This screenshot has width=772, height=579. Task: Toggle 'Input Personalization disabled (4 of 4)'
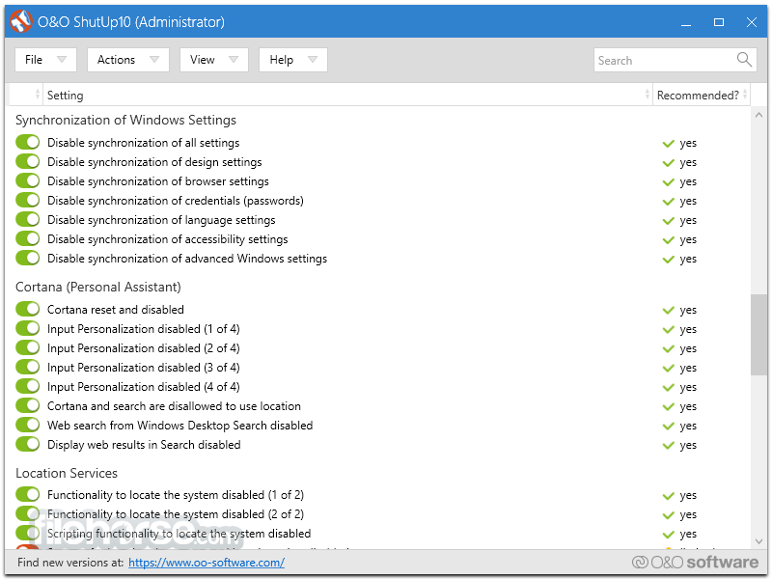coord(28,386)
